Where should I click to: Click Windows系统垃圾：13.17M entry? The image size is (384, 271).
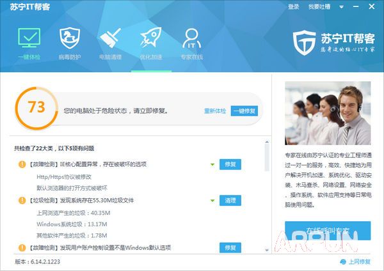(72, 224)
